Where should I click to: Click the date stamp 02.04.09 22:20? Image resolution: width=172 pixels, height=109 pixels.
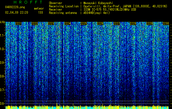[17, 13]
